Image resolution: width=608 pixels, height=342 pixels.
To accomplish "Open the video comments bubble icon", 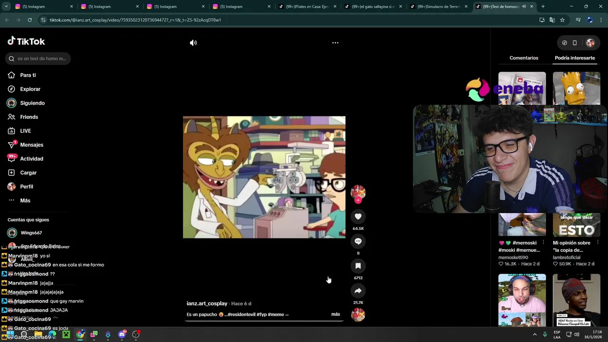I will click(x=358, y=241).
